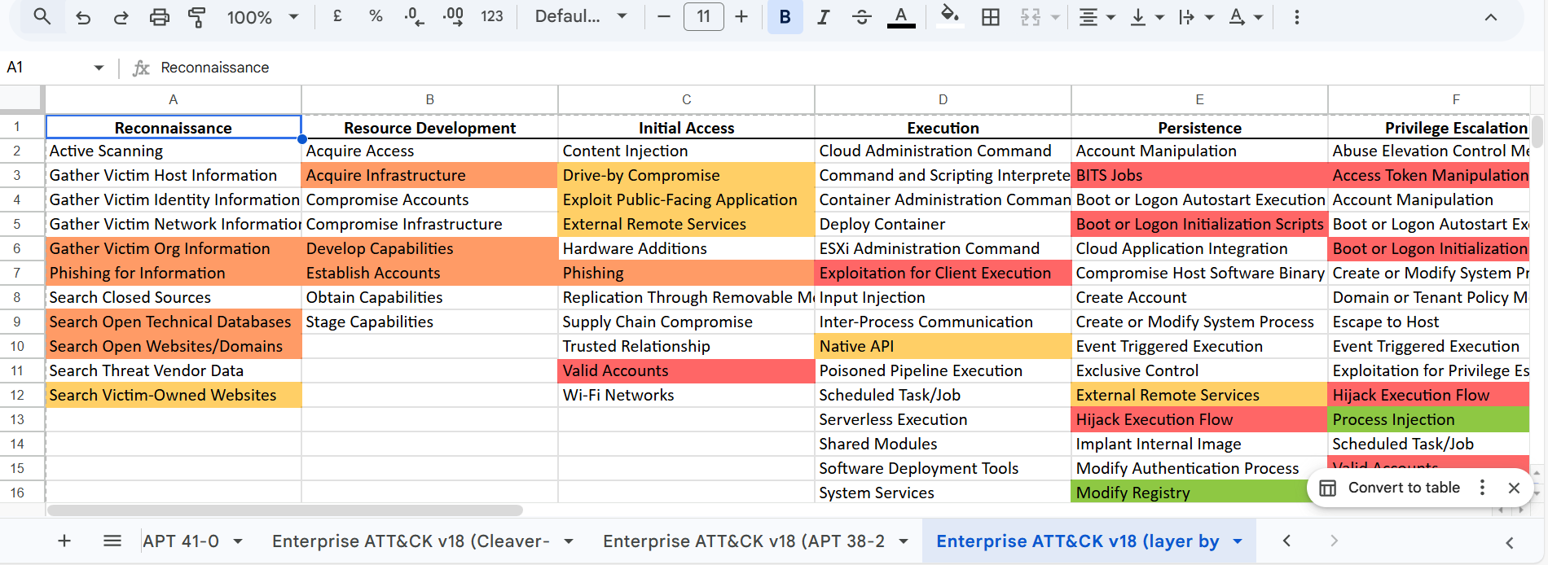Image resolution: width=1548 pixels, height=565 pixels.
Task: Select the Phishing cell in Initial Access
Action: click(686, 273)
